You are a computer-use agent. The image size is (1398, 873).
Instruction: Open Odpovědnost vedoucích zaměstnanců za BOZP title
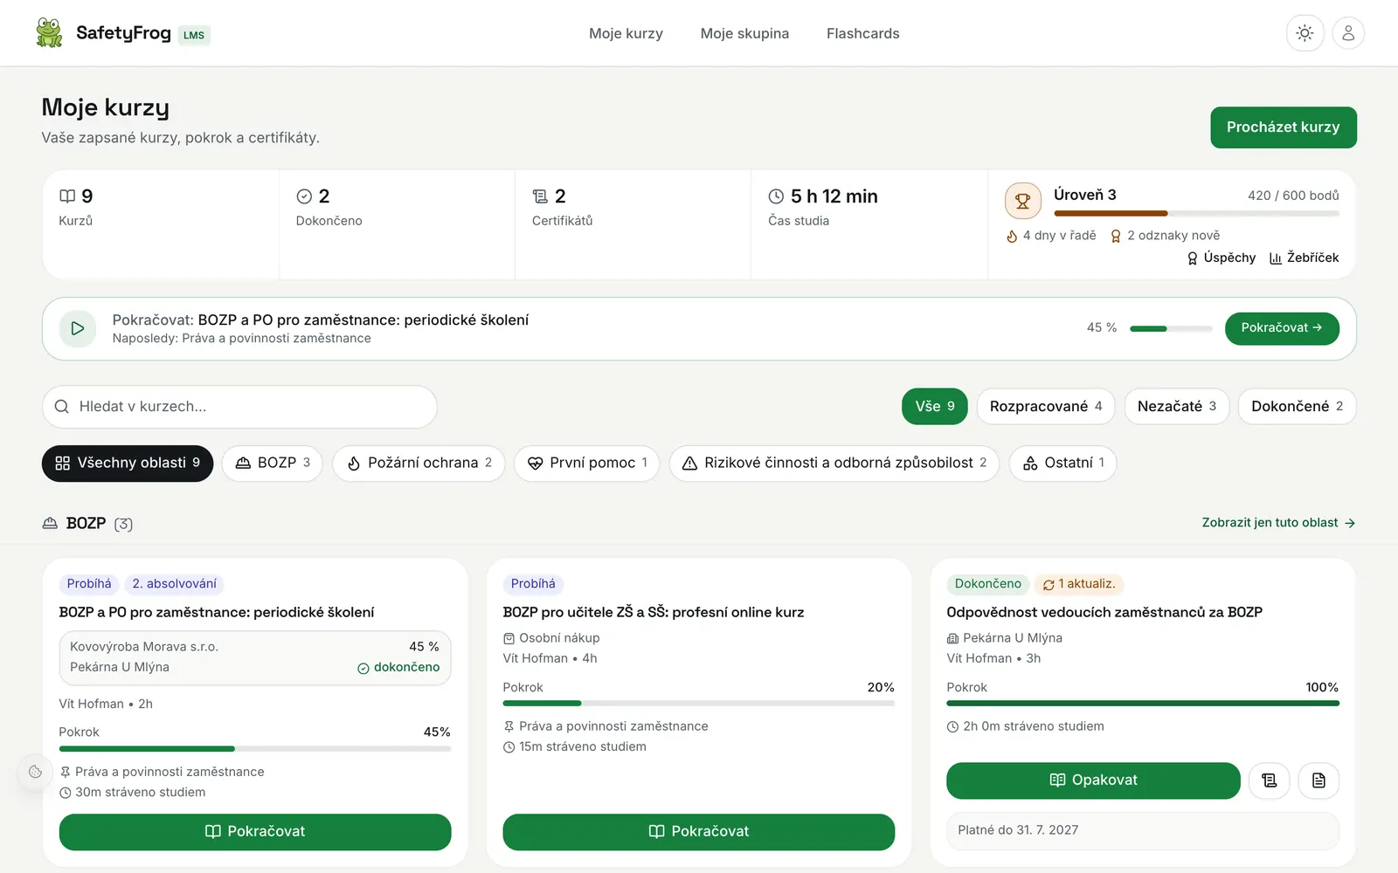[x=1104, y=612]
